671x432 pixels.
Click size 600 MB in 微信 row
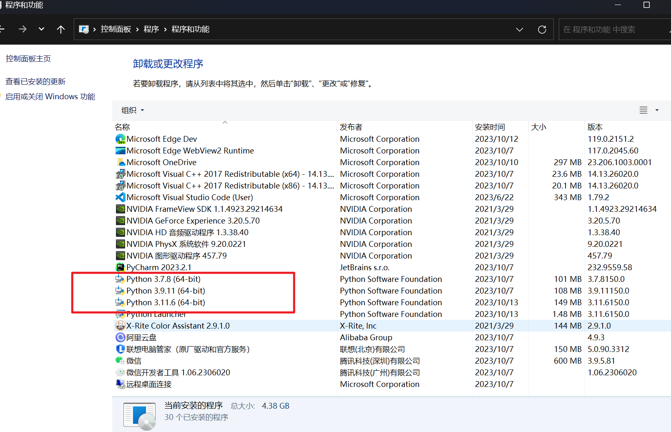pos(568,361)
